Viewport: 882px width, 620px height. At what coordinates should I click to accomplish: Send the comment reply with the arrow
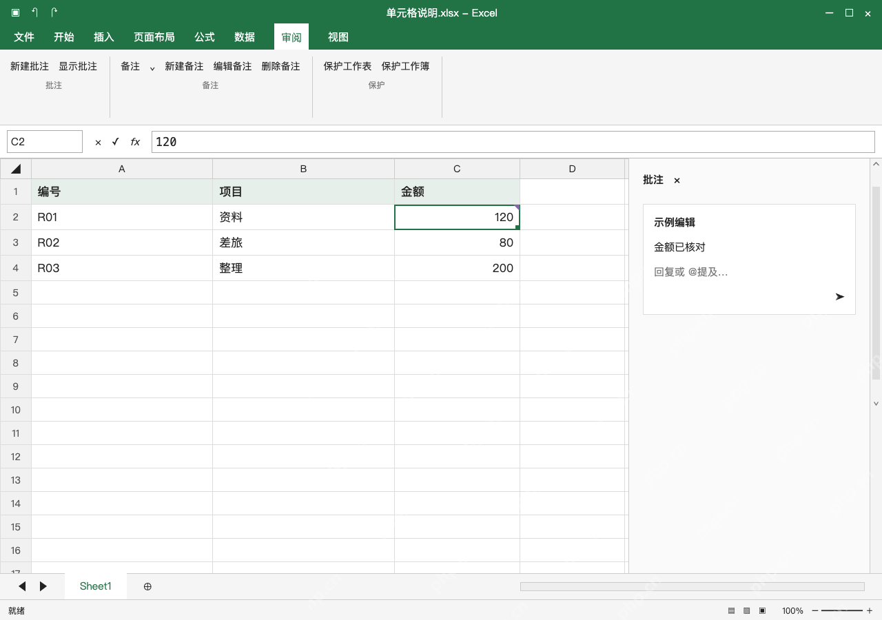(839, 296)
